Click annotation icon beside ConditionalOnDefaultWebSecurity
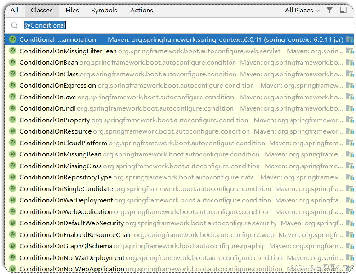The height and width of the screenshot is (274, 356). 12,223
